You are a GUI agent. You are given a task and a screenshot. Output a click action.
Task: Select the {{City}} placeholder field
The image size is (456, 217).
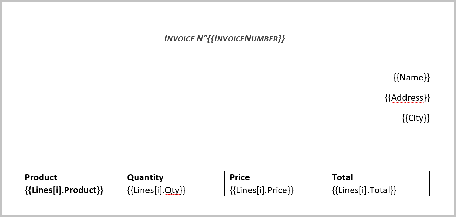[416, 118]
